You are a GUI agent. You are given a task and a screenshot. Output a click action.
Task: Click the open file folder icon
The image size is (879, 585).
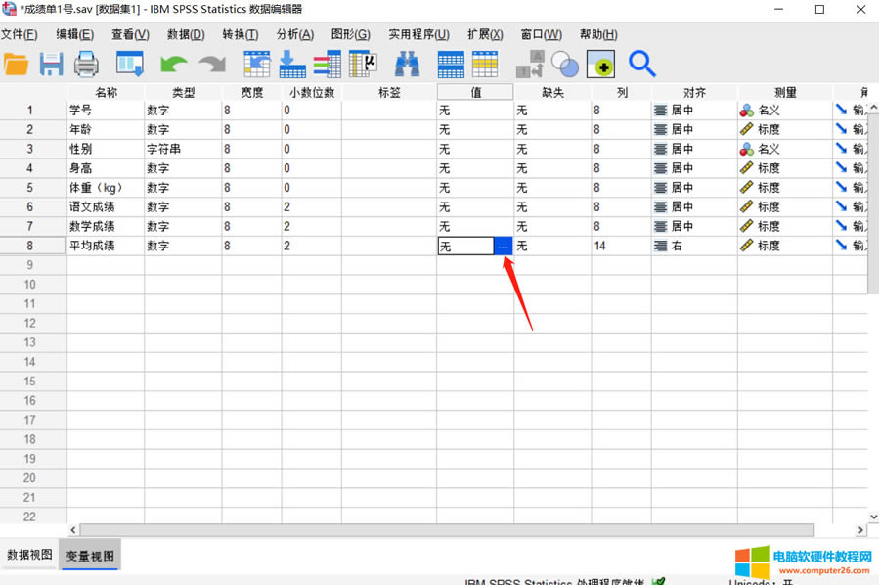(16, 65)
